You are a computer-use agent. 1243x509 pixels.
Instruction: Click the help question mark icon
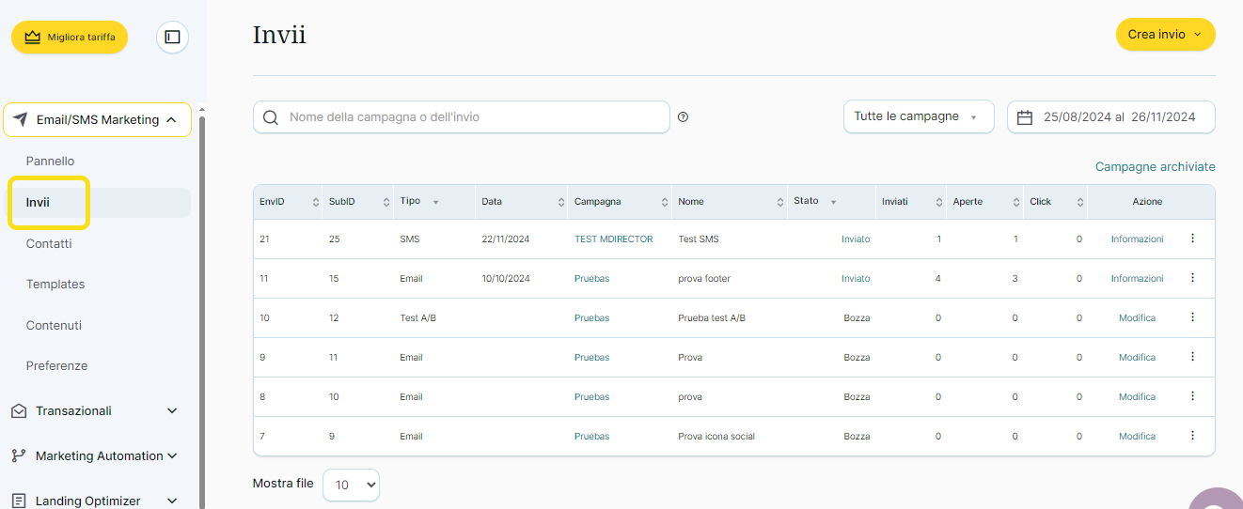[684, 117]
